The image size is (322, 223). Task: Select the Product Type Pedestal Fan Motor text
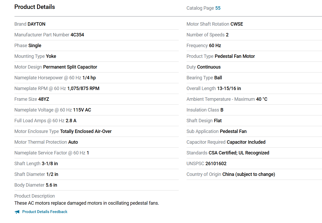235,56
